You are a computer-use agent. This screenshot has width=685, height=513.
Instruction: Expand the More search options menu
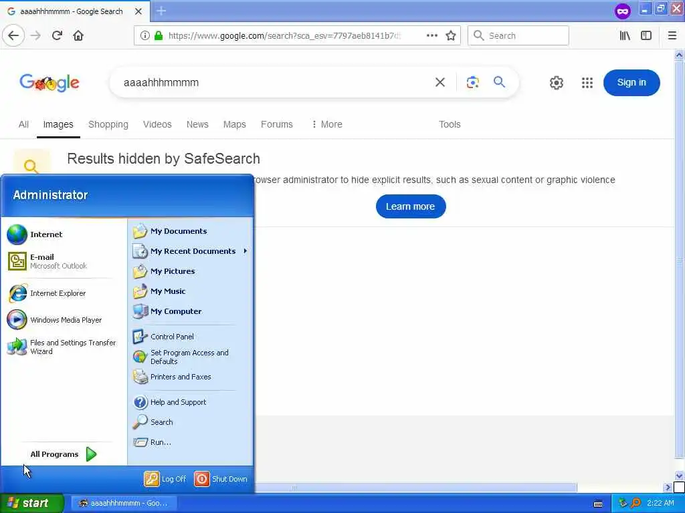tap(327, 124)
